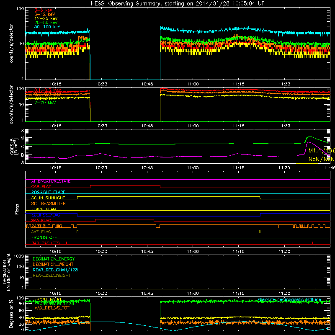This screenshot has height=335, width=335.
Task: Select the ATTENUATOR_STATE flag label
Action: tap(51, 181)
